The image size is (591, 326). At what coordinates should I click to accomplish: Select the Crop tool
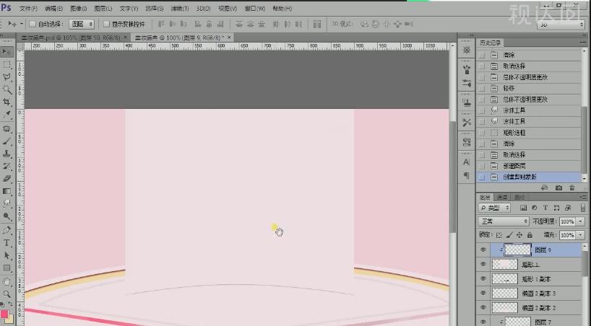click(x=7, y=102)
